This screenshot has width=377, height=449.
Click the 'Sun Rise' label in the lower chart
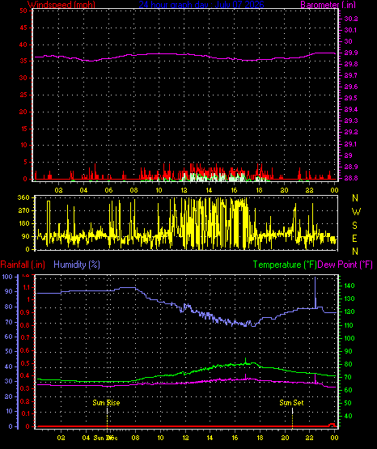pyautogui.click(x=106, y=403)
